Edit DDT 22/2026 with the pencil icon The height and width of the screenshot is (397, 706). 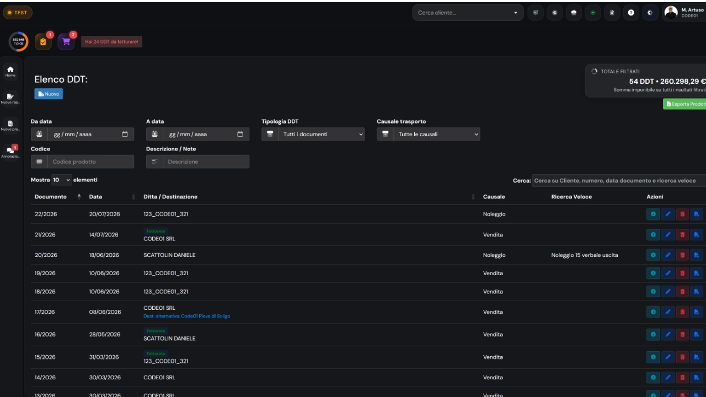tap(668, 214)
